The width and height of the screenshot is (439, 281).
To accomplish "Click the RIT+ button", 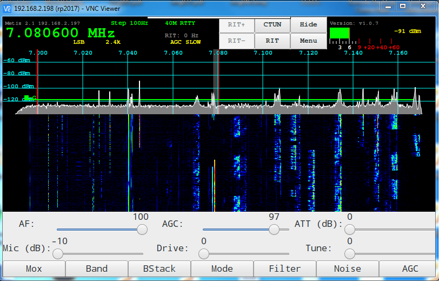I will tap(237, 25).
